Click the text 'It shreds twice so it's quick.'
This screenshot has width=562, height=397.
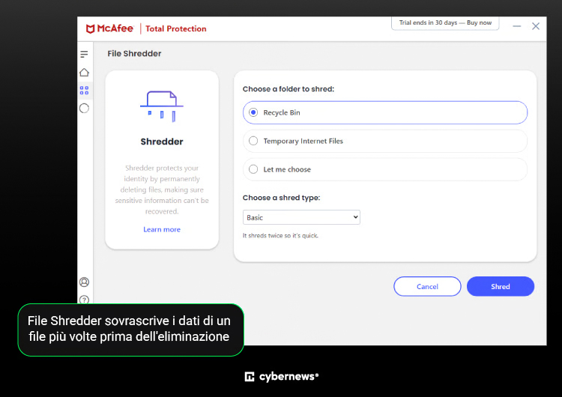tap(281, 235)
